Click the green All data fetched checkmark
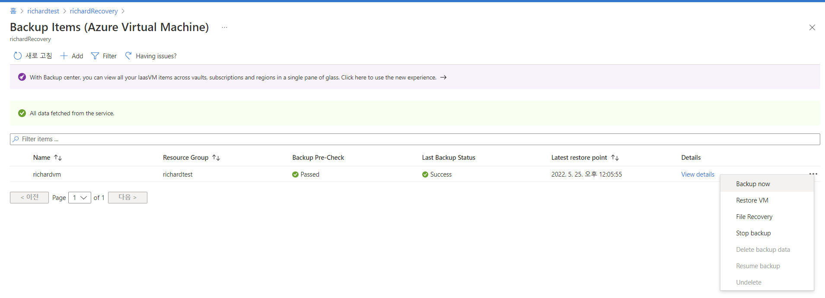Screen dimensions: 825x298 [22, 113]
